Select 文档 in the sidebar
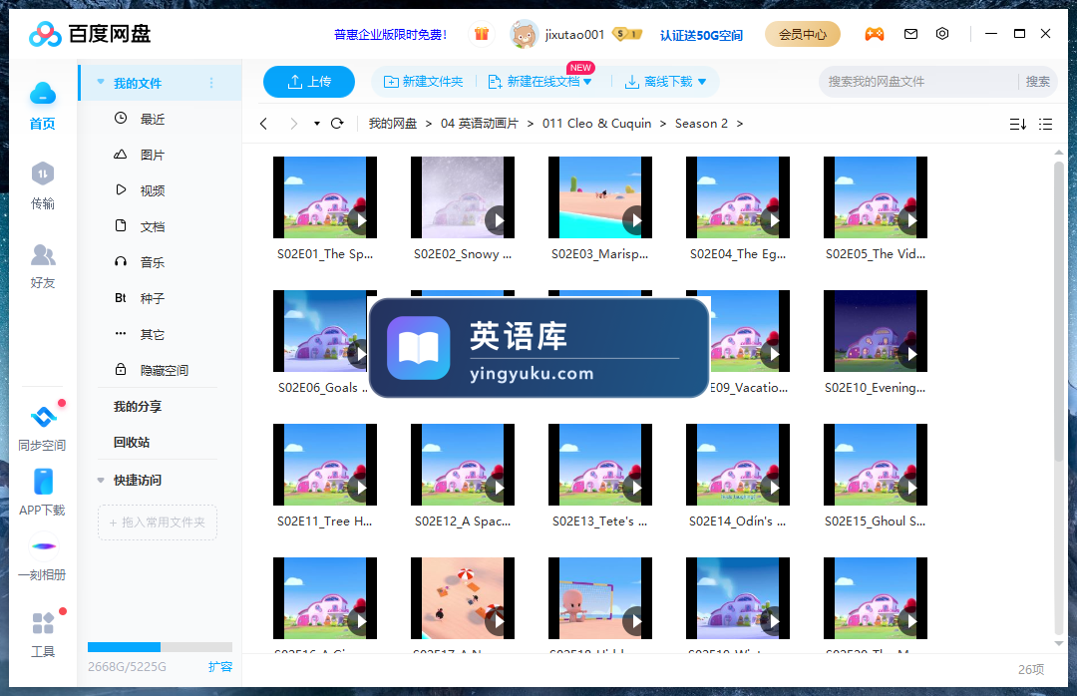 pyautogui.click(x=152, y=226)
